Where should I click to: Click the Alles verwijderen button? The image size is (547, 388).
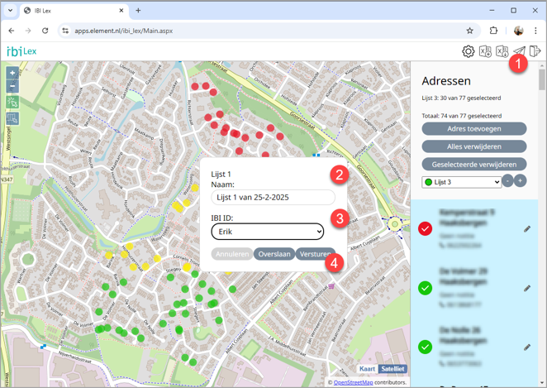pos(474,146)
